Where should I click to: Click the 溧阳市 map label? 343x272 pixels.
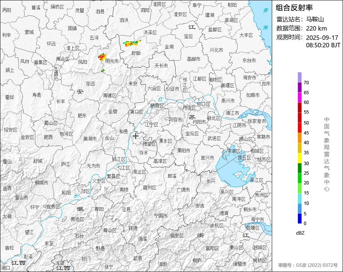coord(183,151)
